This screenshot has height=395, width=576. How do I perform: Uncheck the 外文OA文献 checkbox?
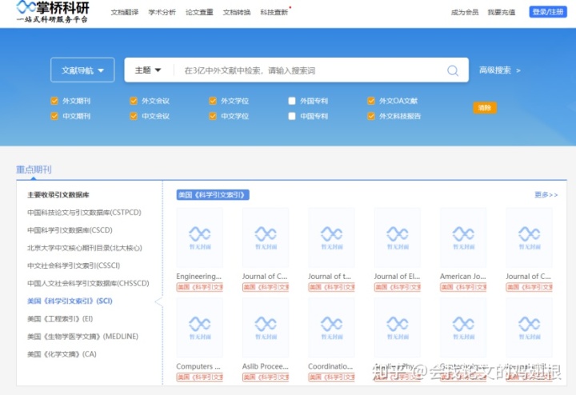(371, 101)
